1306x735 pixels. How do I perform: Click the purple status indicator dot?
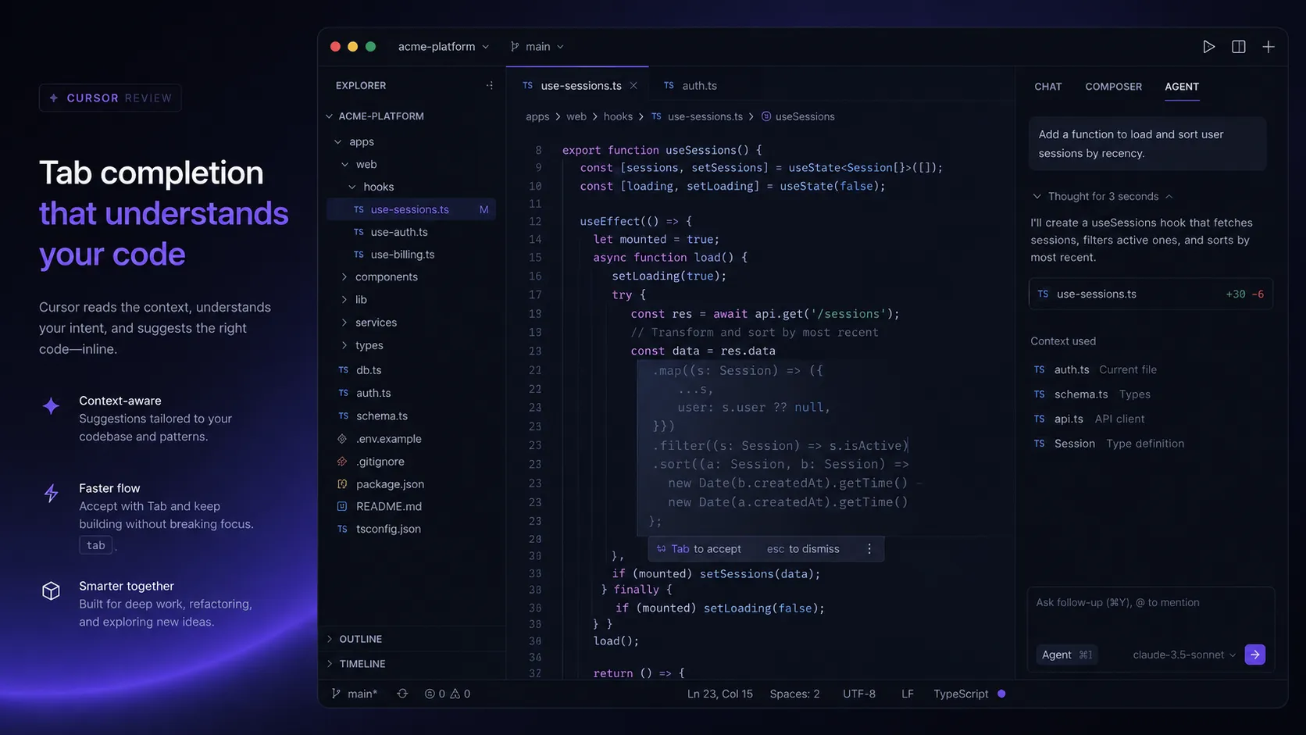tap(1001, 694)
